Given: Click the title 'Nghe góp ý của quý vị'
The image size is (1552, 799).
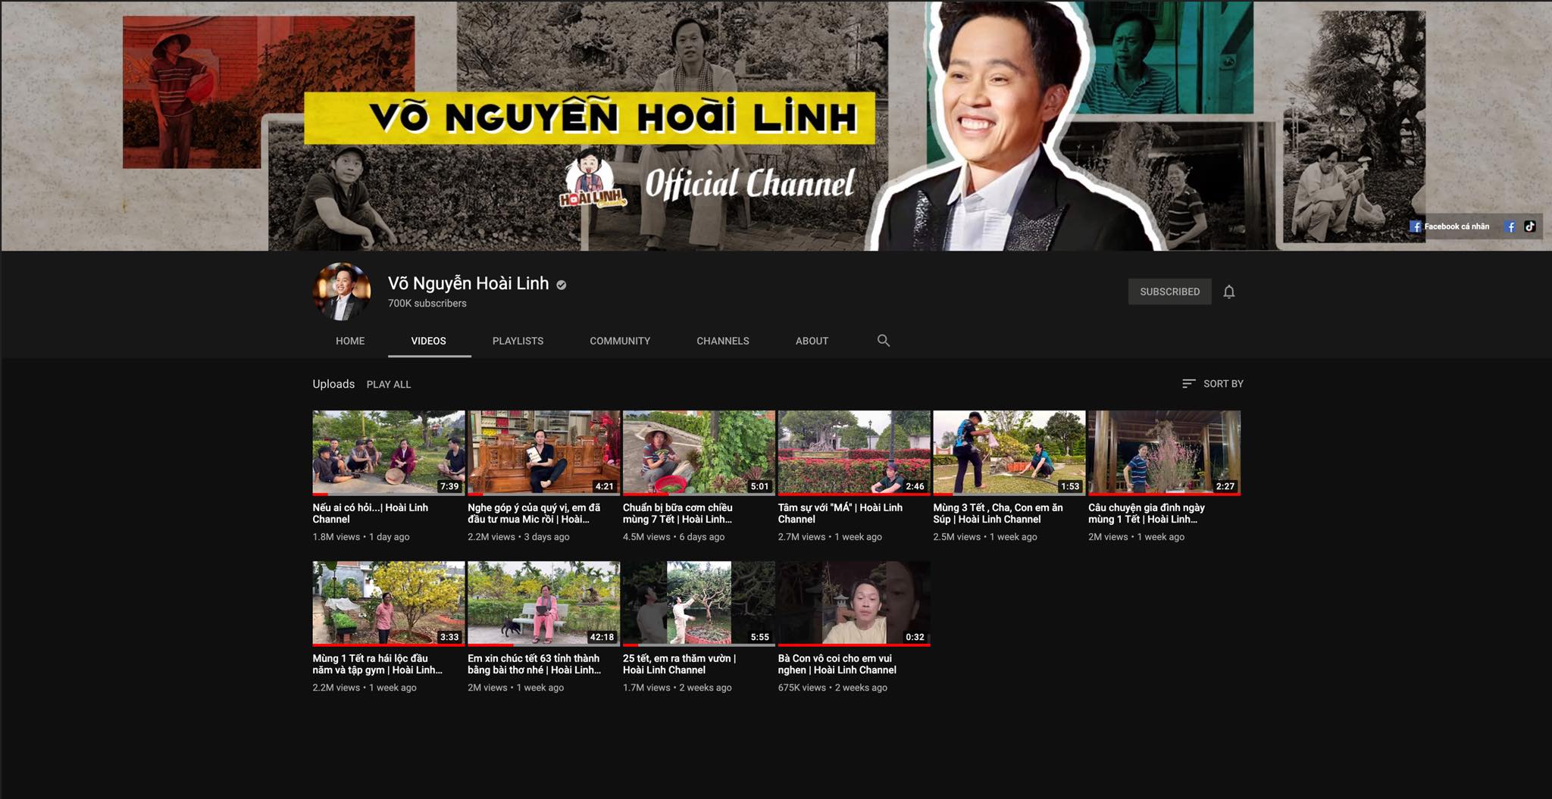Looking at the screenshot, I should click(534, 513).
